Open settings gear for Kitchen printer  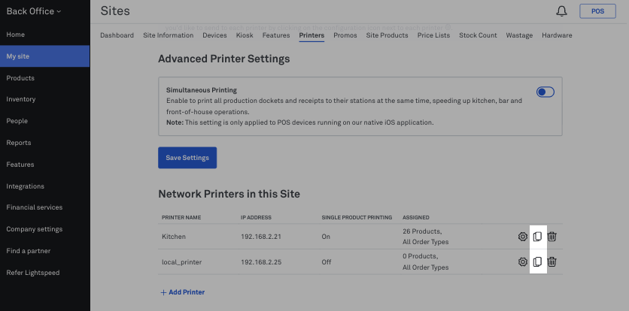point(522,237)
